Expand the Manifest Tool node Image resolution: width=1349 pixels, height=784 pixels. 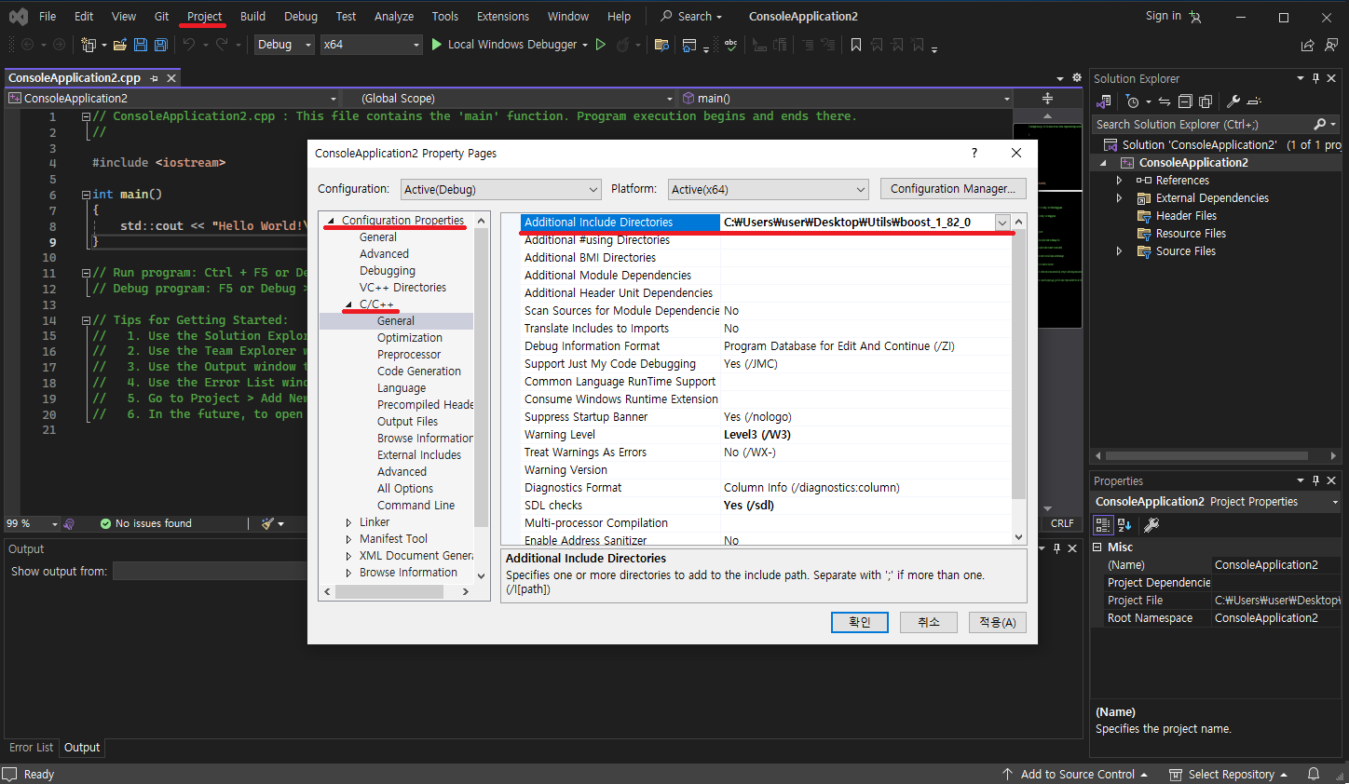click(x=348, y=539)
